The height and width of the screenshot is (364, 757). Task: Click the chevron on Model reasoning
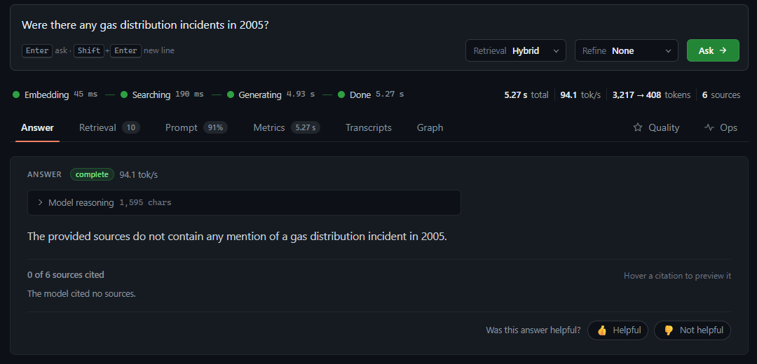pyautogui.click(x=40, y=202)
